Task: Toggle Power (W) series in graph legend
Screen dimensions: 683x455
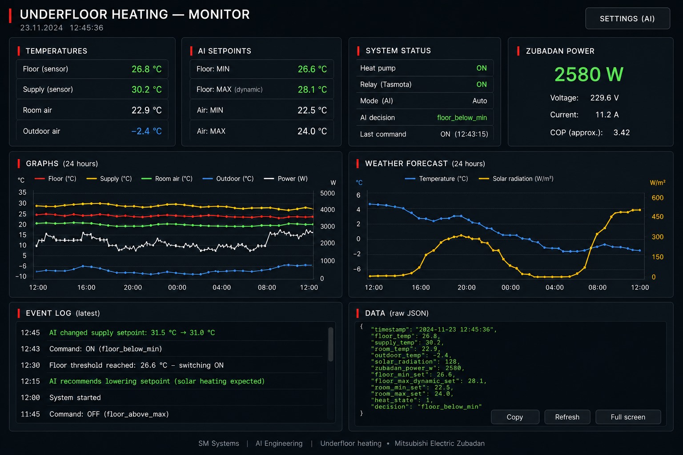Action: click(286, 179)
